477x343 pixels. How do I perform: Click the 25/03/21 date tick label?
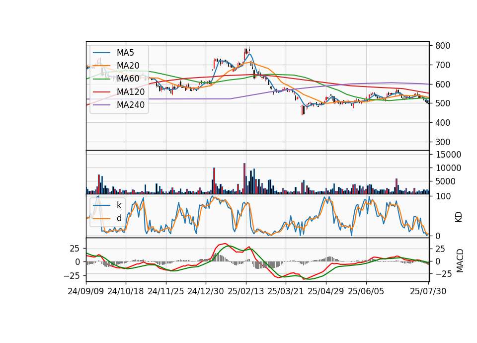click(286, 291)
